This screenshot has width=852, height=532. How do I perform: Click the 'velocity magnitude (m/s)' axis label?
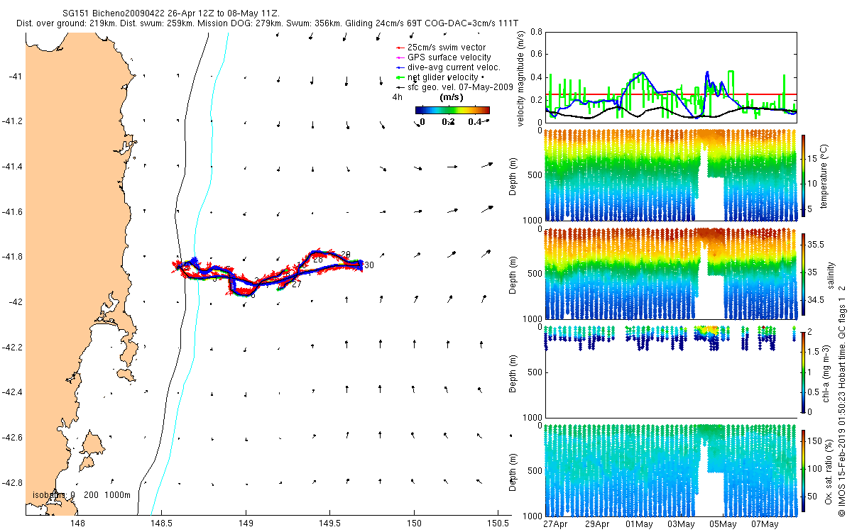coord(521,77)
